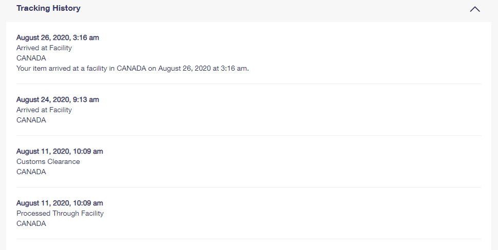Click the divider line below the August 26 entry

[x=248, y=84]
